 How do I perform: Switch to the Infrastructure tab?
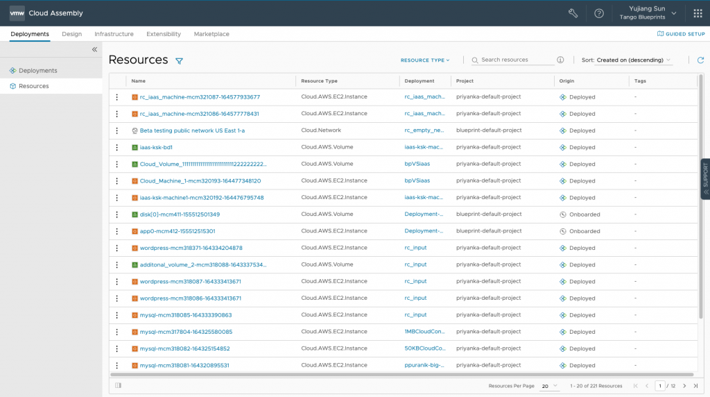[x=114, y=34]
